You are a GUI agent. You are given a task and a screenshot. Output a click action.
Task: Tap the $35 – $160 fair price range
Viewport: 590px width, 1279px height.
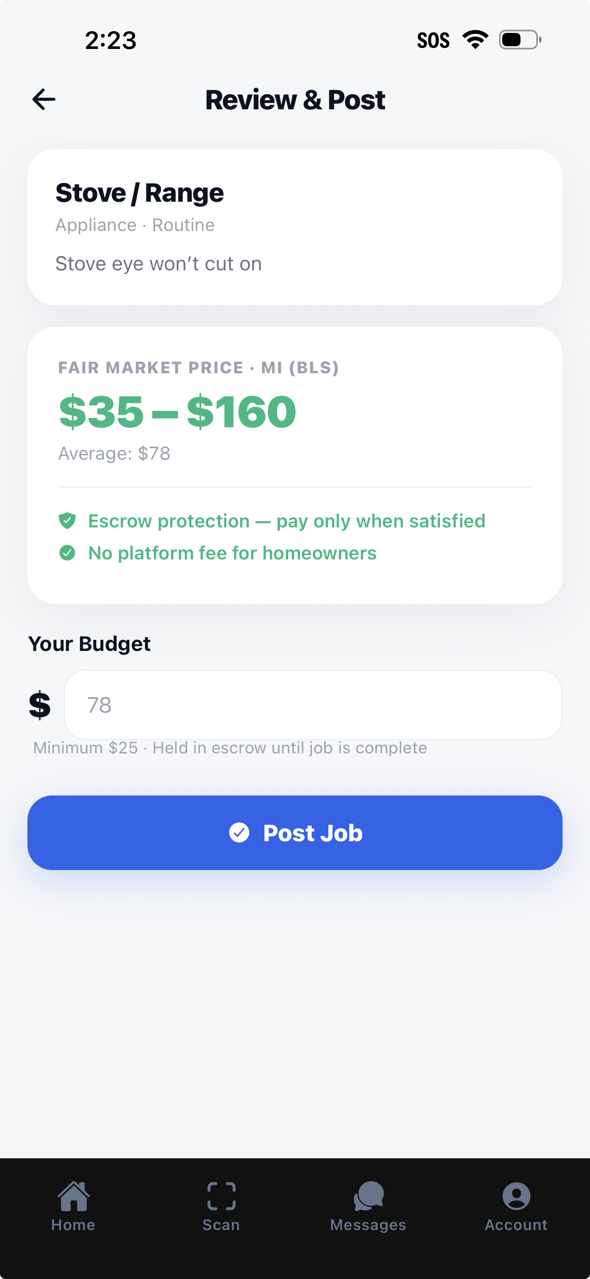(177, 411)
